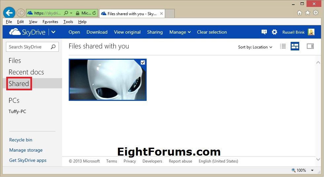Open the Recycle bin link

(21, 140)
